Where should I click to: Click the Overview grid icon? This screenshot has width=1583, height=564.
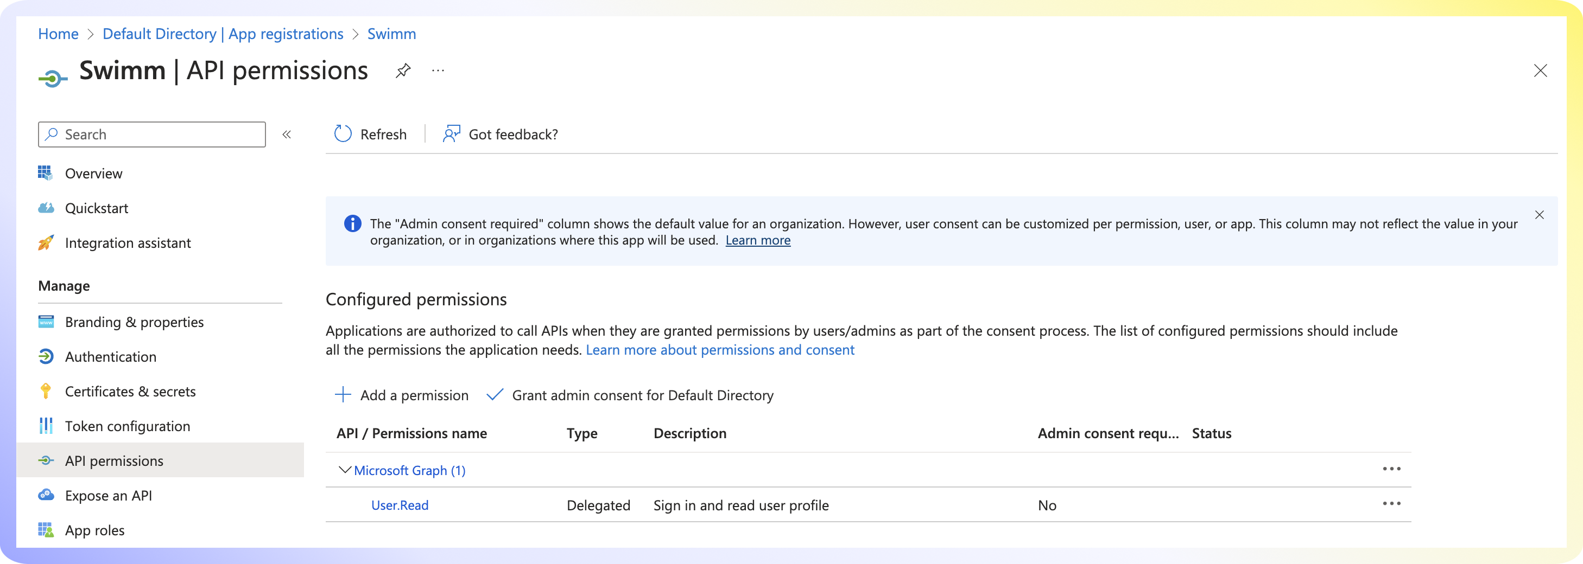tap(46, 173)
